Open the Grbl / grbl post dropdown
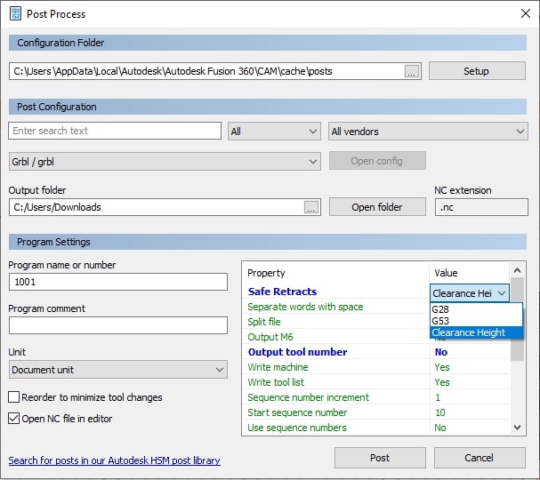The width and height of the screenshot is (540, 480). coord(165,161)
